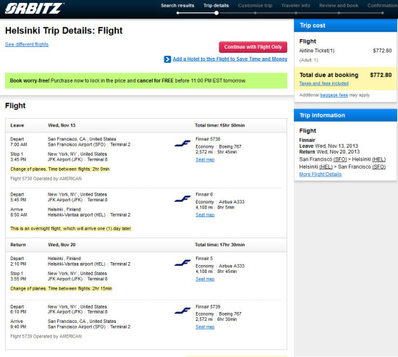Show Seat map for Finnair 5
The height and width of the screenshot is (357, 398).
click(x=205, y=279)
